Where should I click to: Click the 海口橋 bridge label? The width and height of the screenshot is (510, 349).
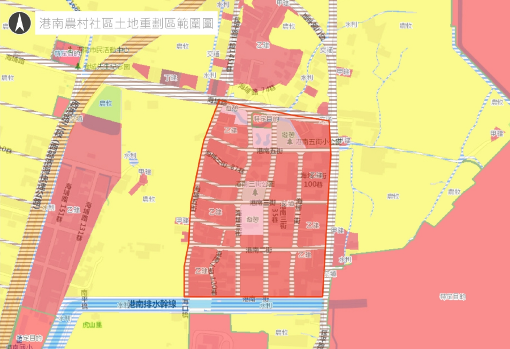[x=186, y=307]
